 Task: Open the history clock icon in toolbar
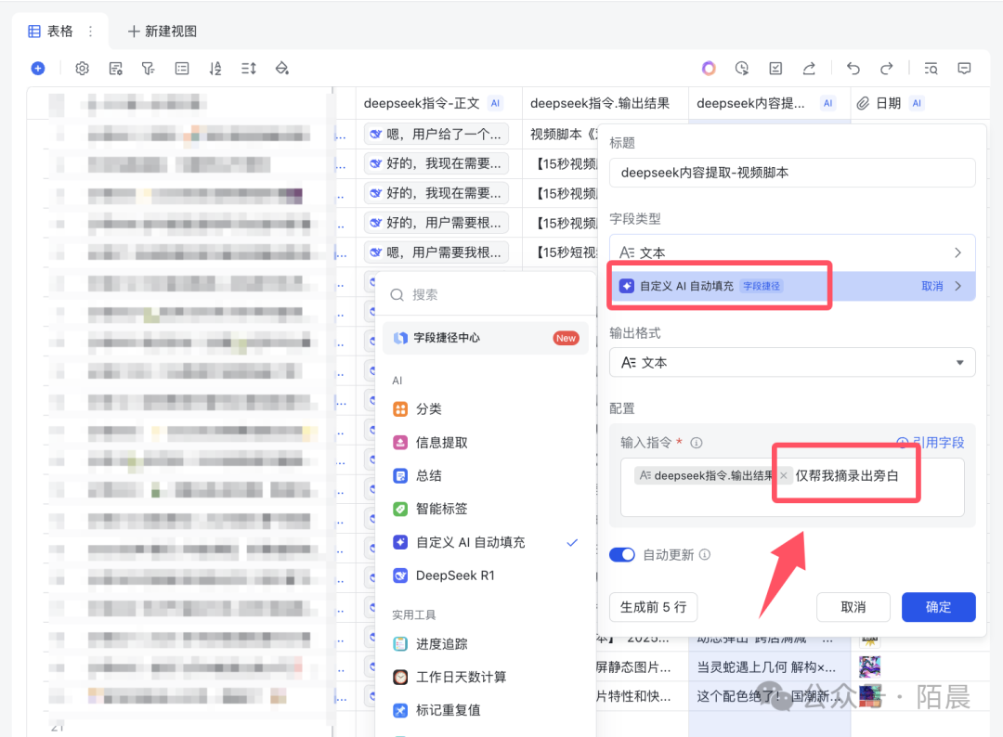[x=742, y=69]
